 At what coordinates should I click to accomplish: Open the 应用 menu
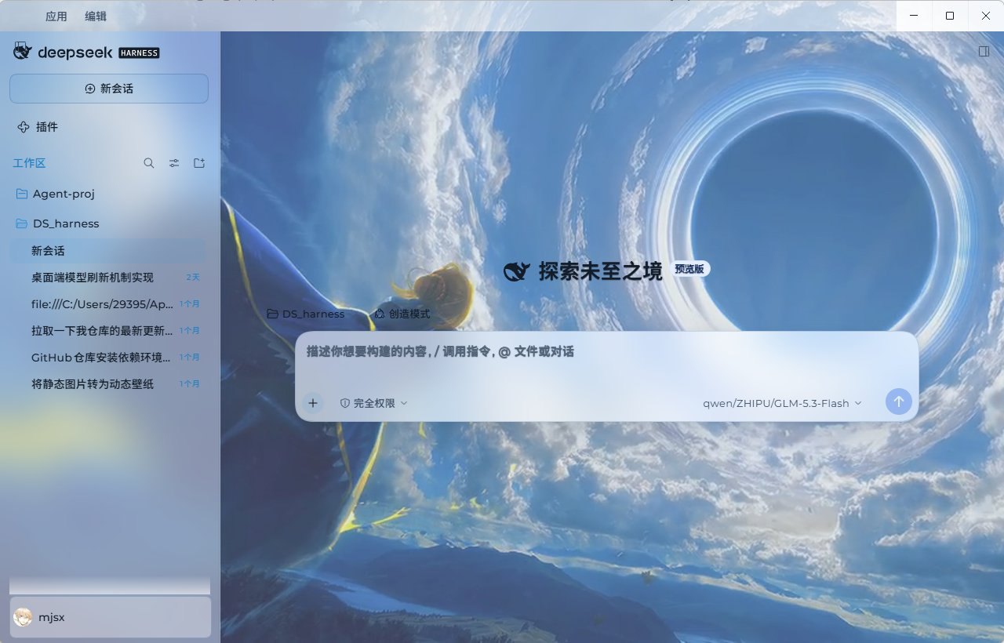[x=56, y=16]
